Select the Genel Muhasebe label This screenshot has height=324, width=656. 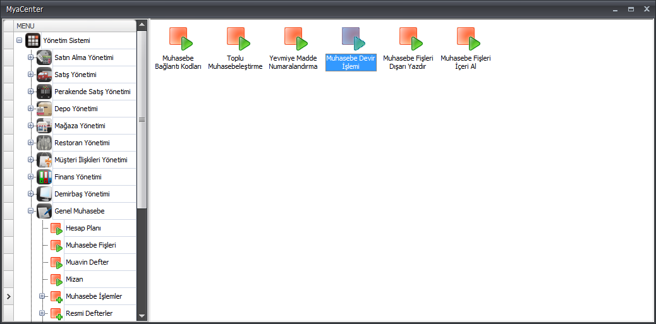(x=80, y=211)
